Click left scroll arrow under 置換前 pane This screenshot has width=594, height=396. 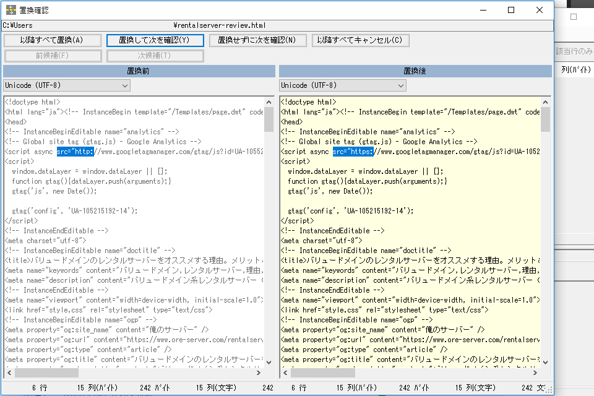9,373
